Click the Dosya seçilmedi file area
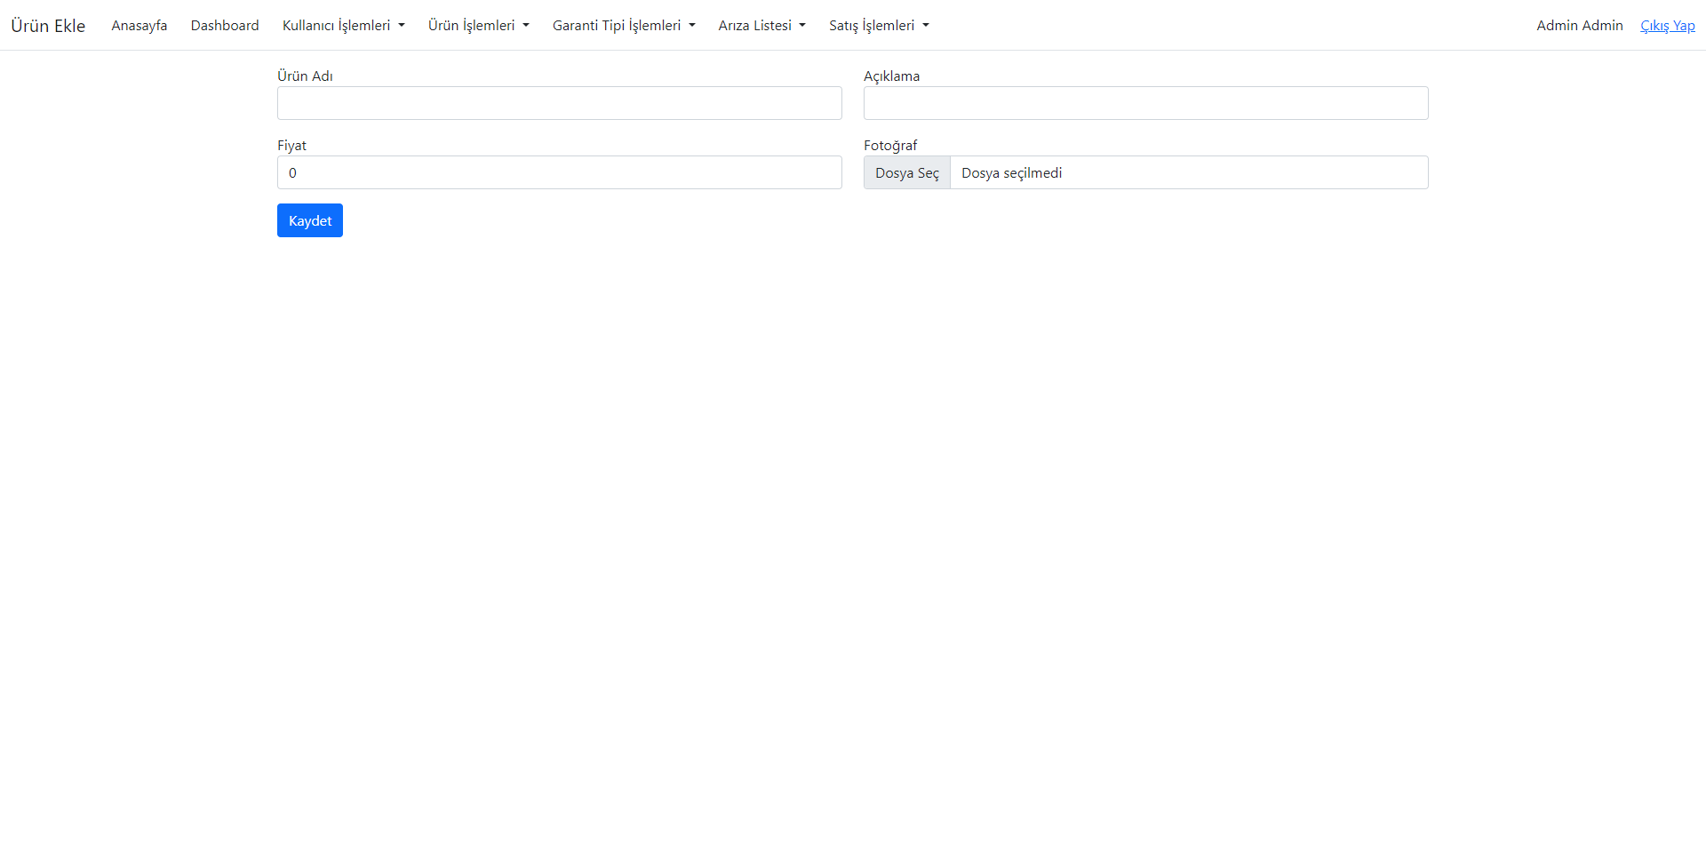The image size is (1706, 861). 1189,172
